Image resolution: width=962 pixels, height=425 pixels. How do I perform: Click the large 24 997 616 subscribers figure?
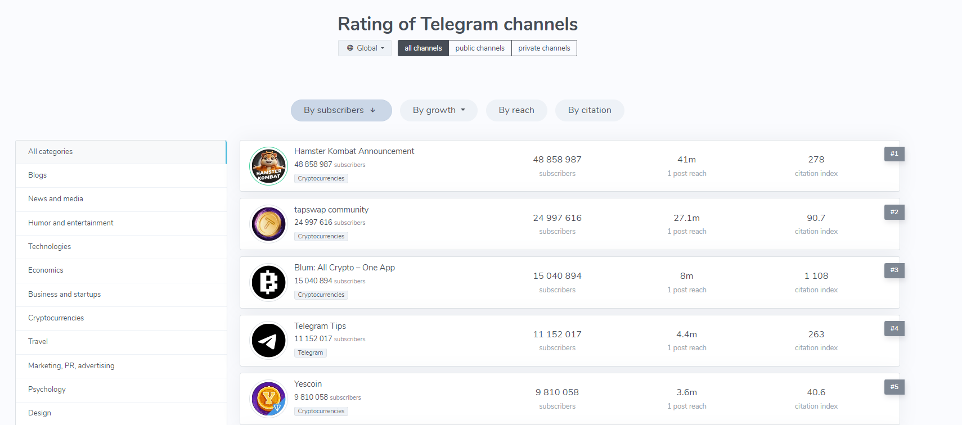click(558, 218)
